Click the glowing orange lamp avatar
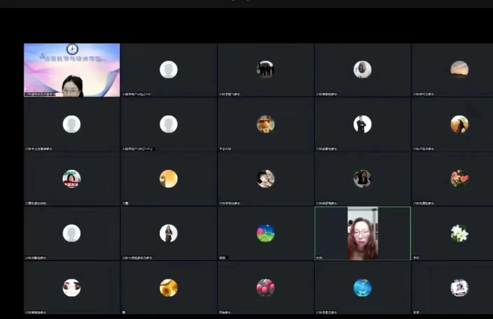Viewport: 493px width, 319px height. tap(169, 179)
